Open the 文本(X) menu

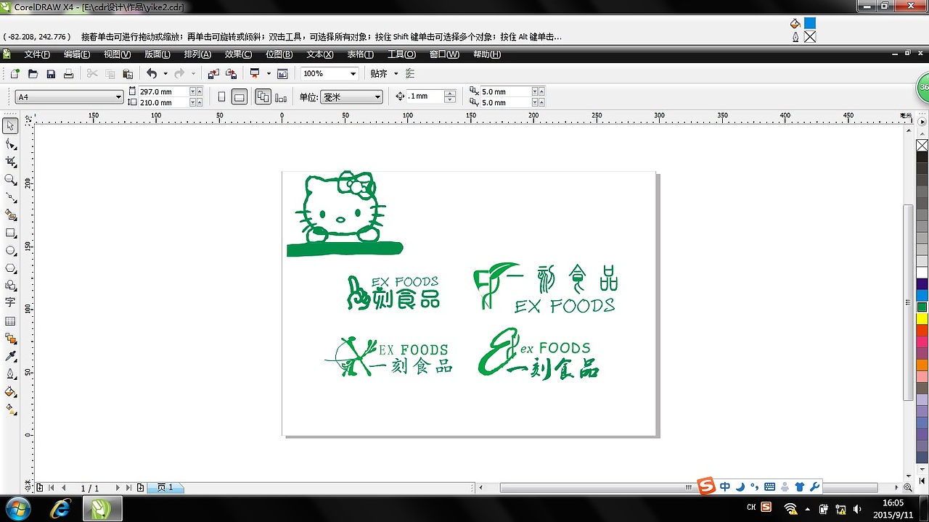coord(319,54)
